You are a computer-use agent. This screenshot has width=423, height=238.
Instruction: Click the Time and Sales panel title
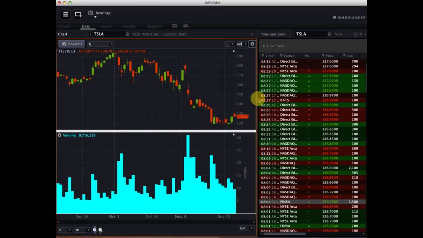tap(273, 34)
